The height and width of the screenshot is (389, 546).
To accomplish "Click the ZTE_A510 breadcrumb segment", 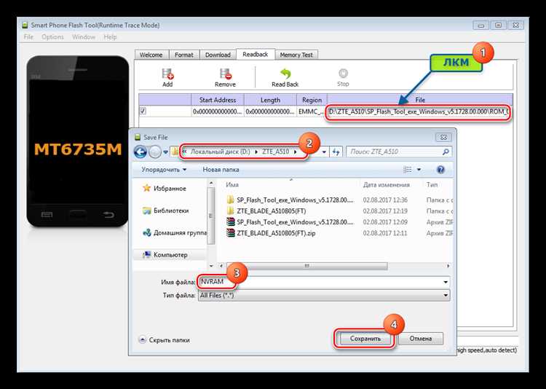I will [x=275, y=152].
